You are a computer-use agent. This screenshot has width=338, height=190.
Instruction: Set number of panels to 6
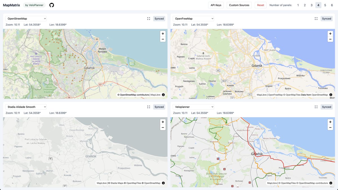coord(332,5)
